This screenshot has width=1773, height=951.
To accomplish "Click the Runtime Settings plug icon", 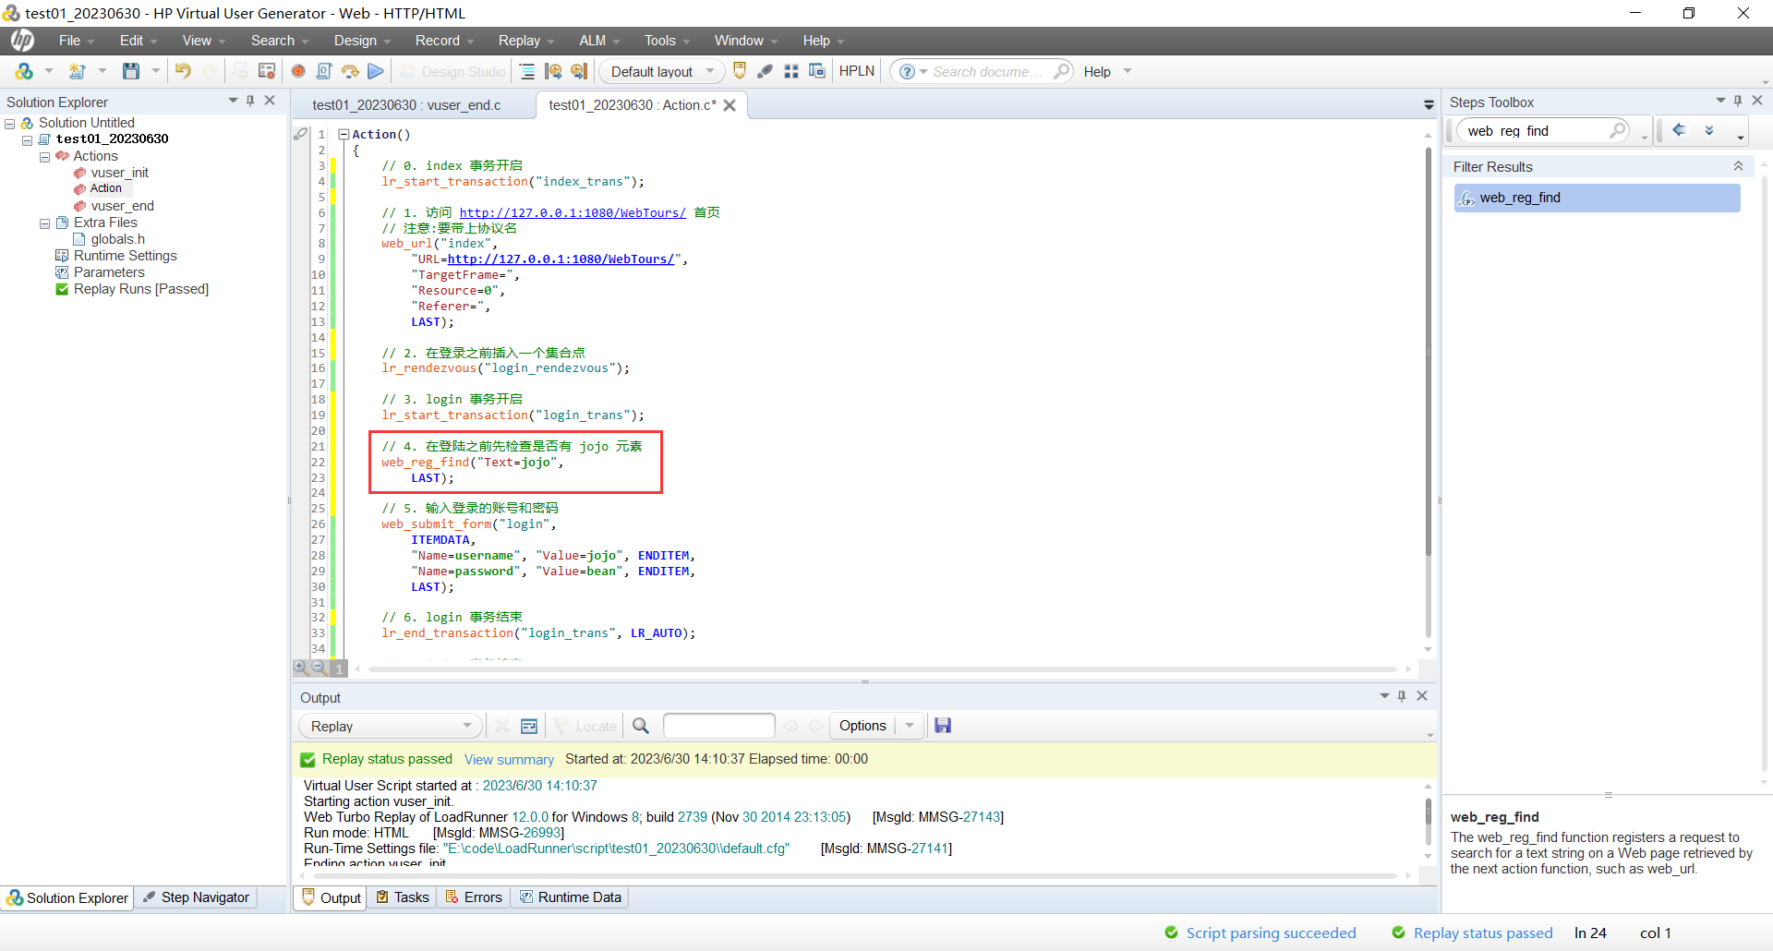I will pos(766,71).
